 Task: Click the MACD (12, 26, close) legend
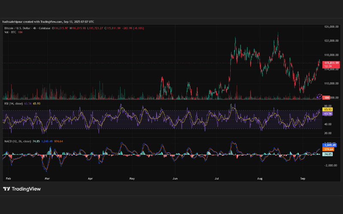point(18,141)
